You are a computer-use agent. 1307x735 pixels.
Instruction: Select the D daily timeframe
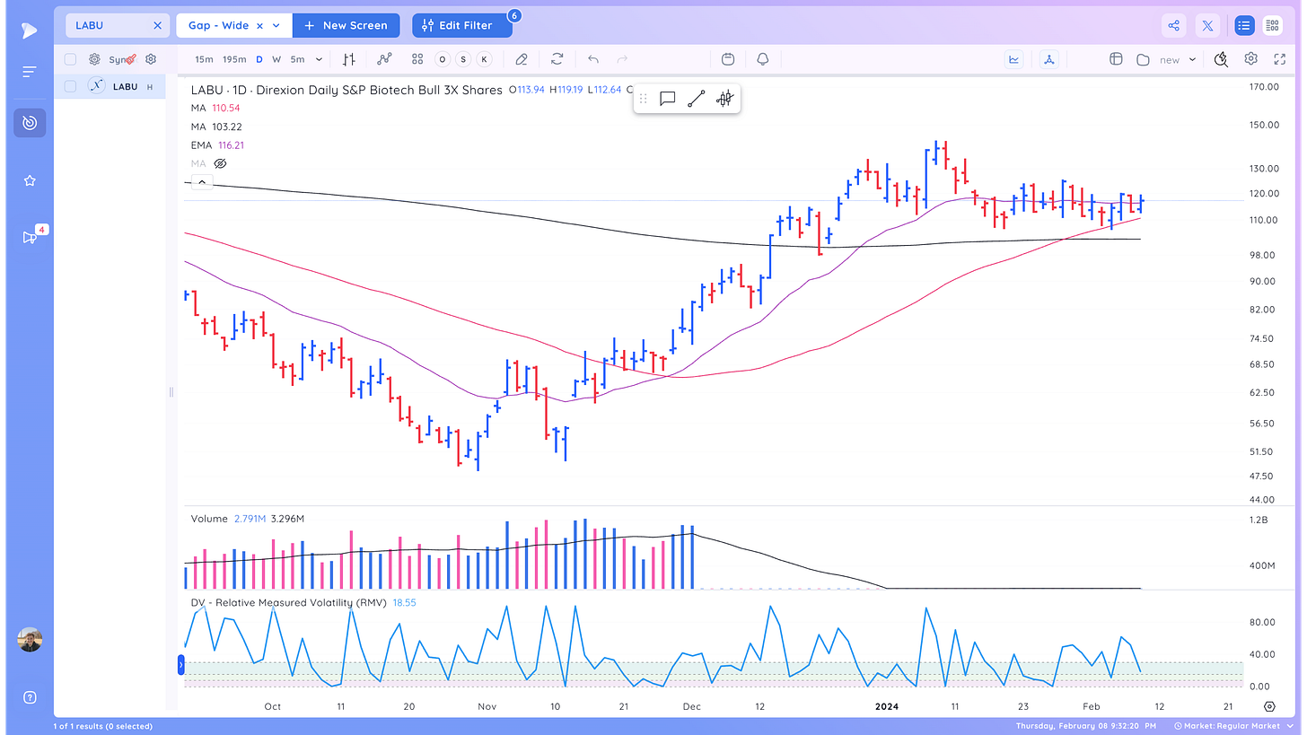click(259, 59)
